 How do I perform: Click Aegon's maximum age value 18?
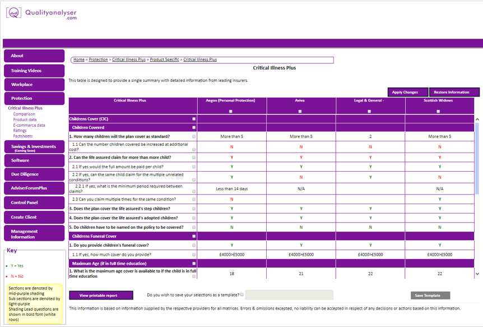pyautogui.click(x=232, y=274)
